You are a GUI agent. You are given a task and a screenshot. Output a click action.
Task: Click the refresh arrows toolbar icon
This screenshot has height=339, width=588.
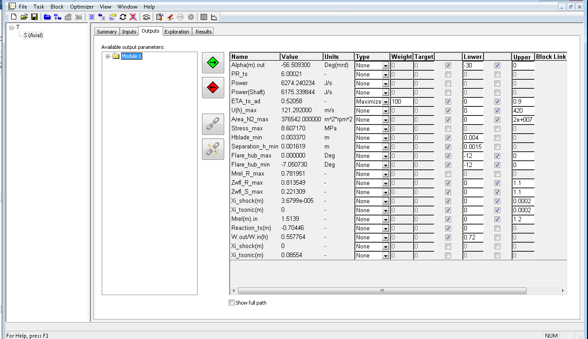tap(122, 17)
